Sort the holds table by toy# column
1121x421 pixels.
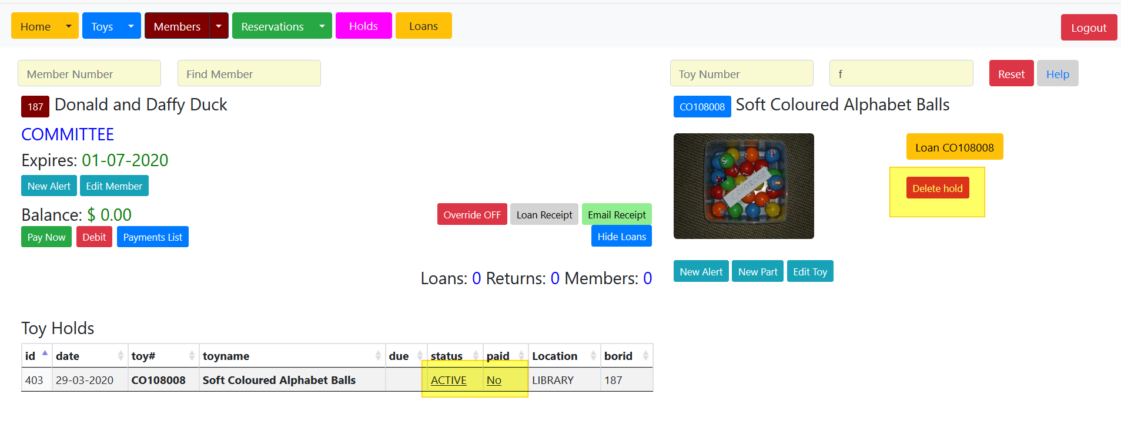point(163,356)
